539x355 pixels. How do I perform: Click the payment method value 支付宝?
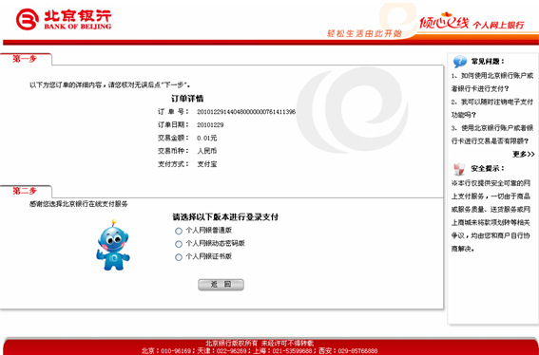point(206,164)
